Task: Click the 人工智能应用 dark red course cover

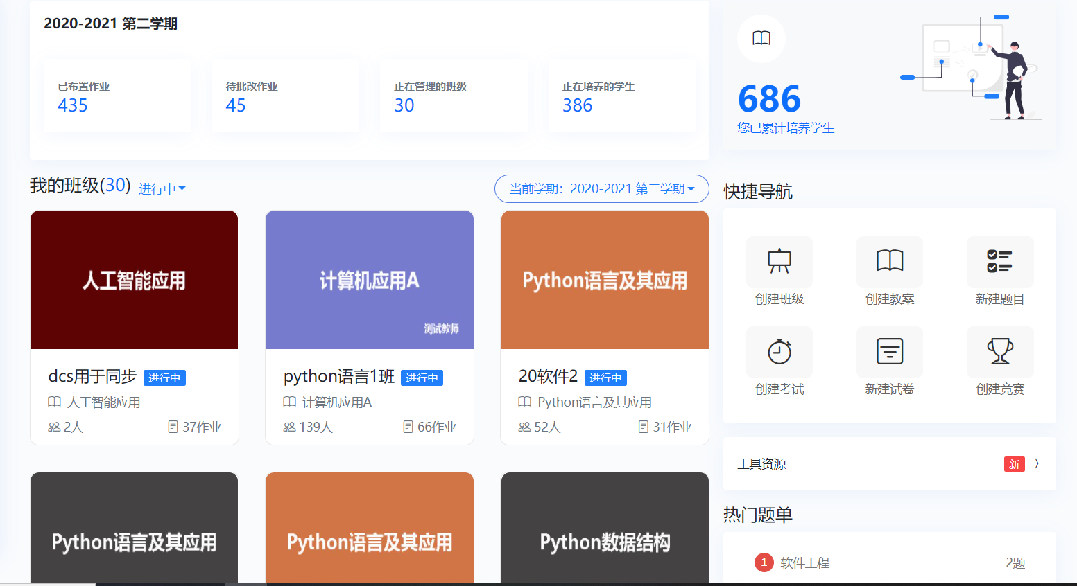Action: pos(135,280)
